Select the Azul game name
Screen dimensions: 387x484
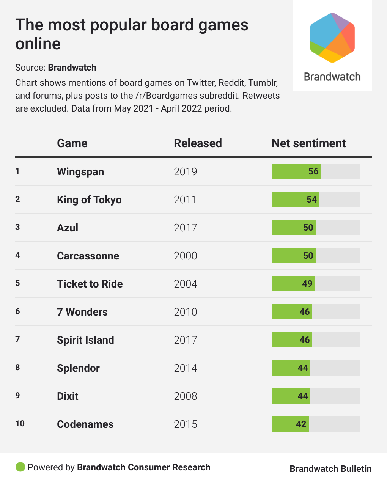[x=68, y=228]
